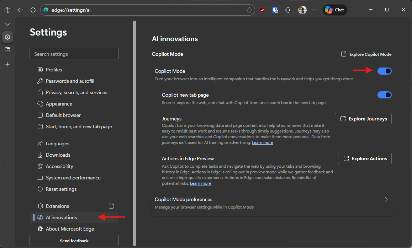Open the Learn more link under Journeys

(x=263, y=142)
